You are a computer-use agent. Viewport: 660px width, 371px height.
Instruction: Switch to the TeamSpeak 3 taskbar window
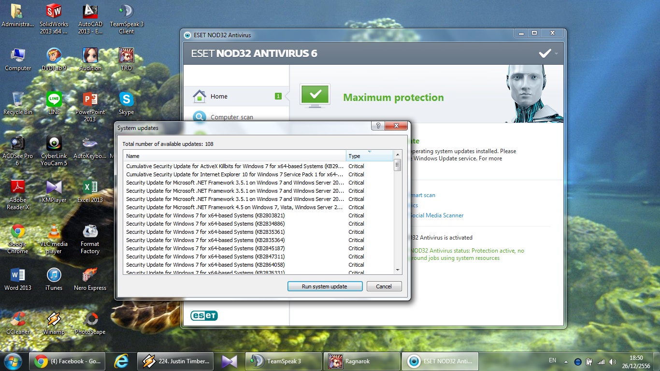point(284,361)
